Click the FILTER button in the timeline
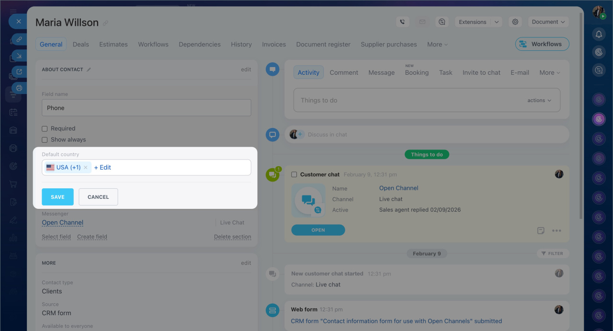 click(x=552, y=253)
